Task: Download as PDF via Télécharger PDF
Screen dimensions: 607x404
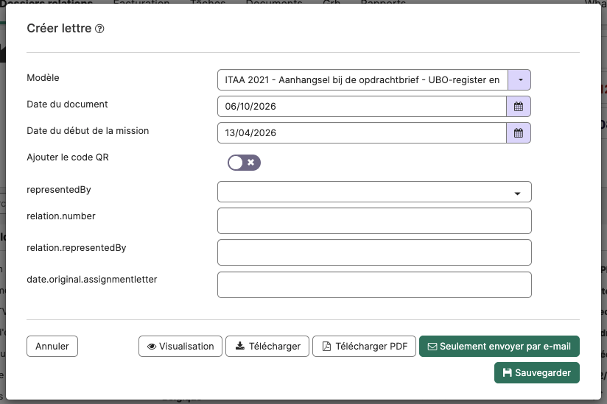Action: coord(365,346)
